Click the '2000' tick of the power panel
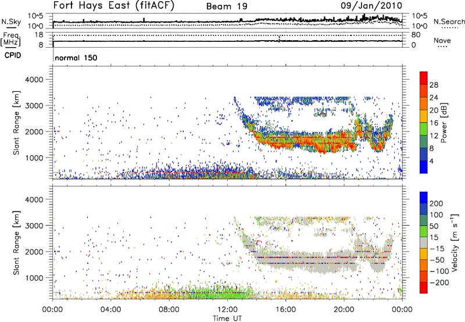The height and width of the screenshot is (322, 465). 34,132
